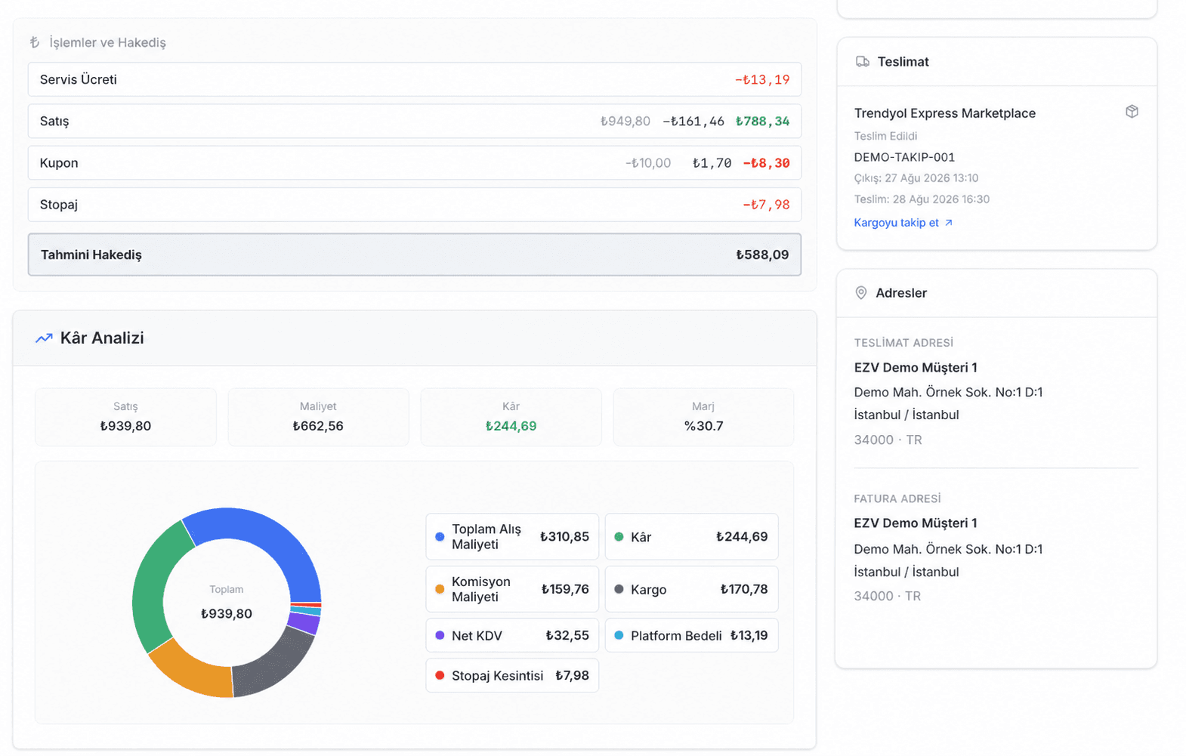Click the customer name under FATURA ADRESİ
1186x756 pixels.
click(x=916, y=523)
